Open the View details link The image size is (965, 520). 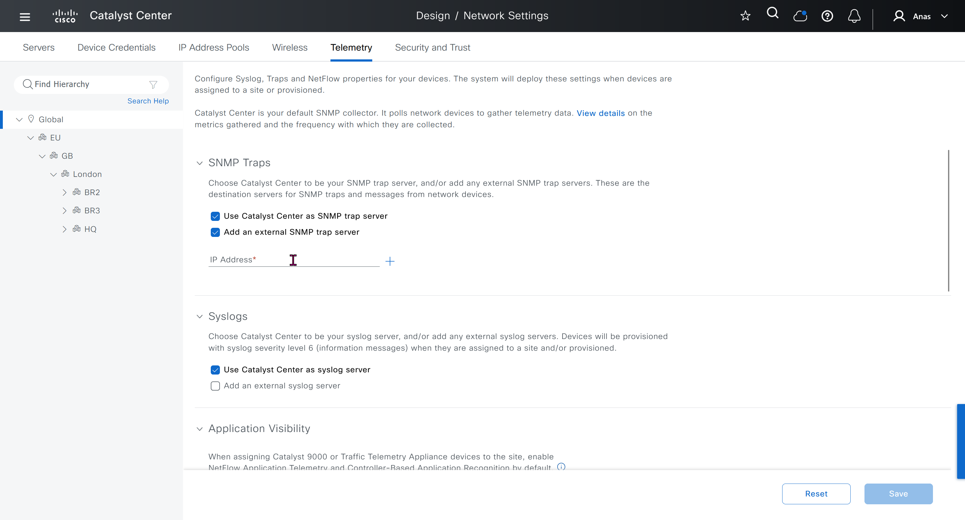(x=601, y=113)
